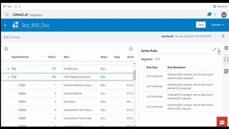Click the schema document icon beside title

click(x=15, y=25)
